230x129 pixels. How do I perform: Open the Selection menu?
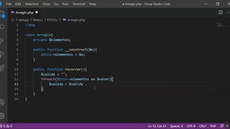point(32,4)
